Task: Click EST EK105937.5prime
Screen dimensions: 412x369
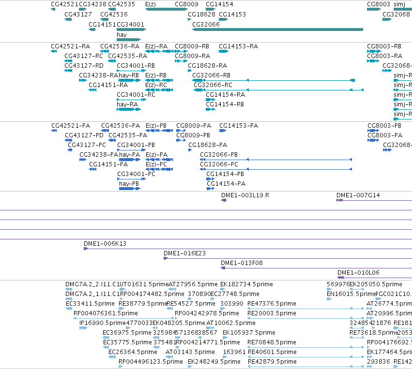Action: point(249,333)
